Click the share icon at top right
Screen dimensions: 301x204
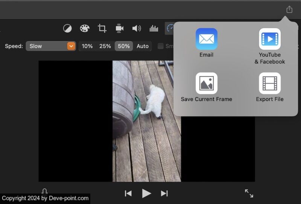[x=289, y=9]
